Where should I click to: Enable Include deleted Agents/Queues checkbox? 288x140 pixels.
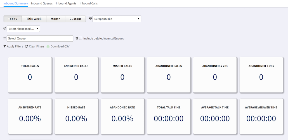(81, 39)
